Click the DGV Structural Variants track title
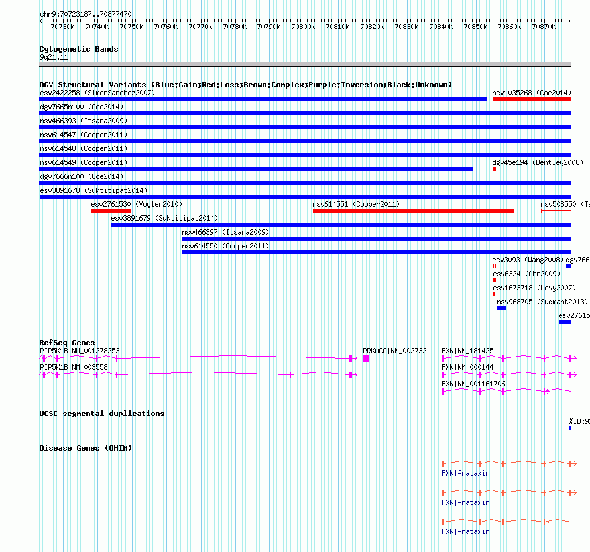Viewport: 590px width, 552px height. click(246, 85)
